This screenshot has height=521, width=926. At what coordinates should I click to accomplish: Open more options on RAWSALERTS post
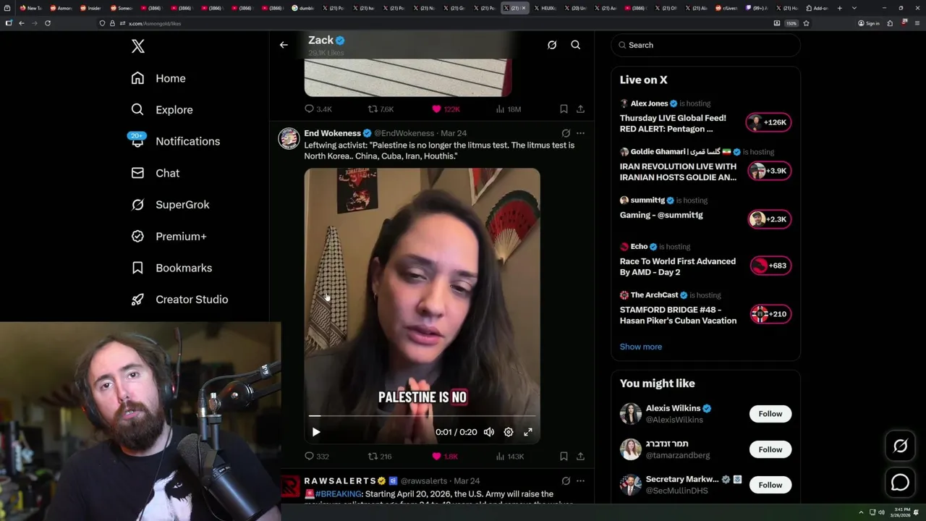(x=580, y=480)
